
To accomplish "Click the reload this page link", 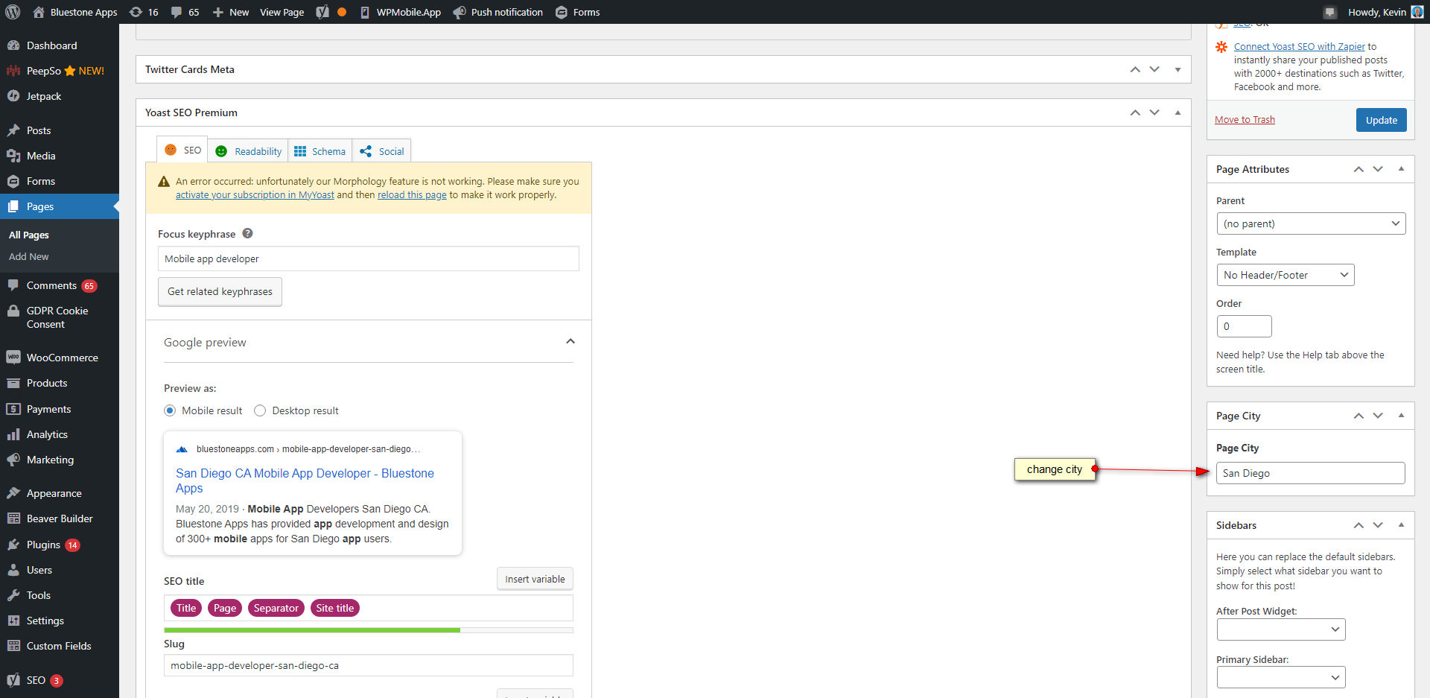I will tap(412, 195).
